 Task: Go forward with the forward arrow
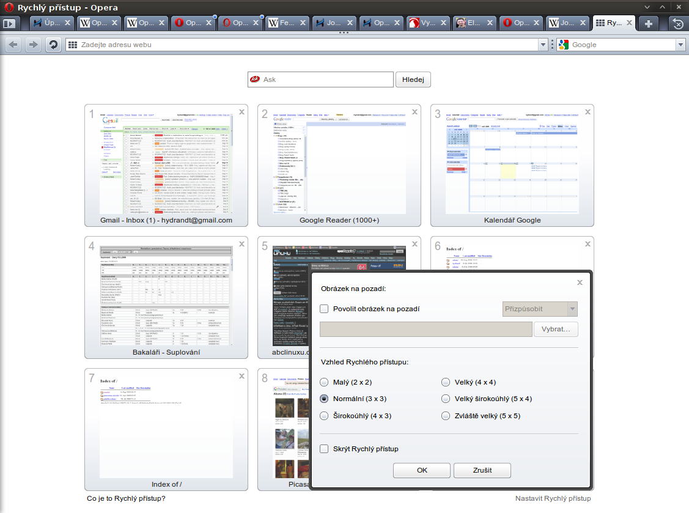tap(34, 45)
